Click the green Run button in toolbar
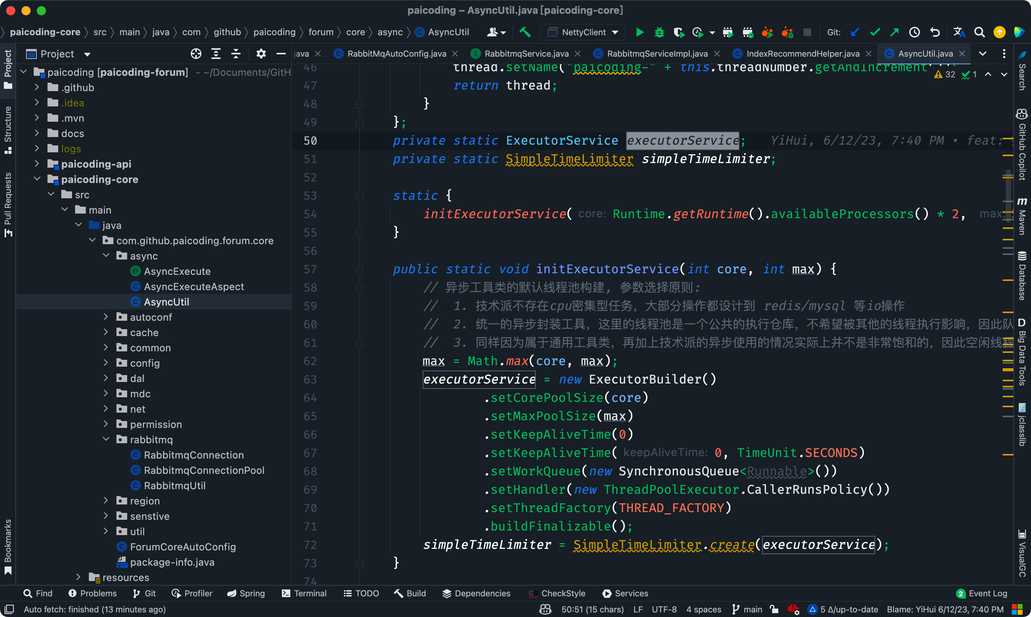Screen dimensions: 1031x617 [x=639, y=32]
